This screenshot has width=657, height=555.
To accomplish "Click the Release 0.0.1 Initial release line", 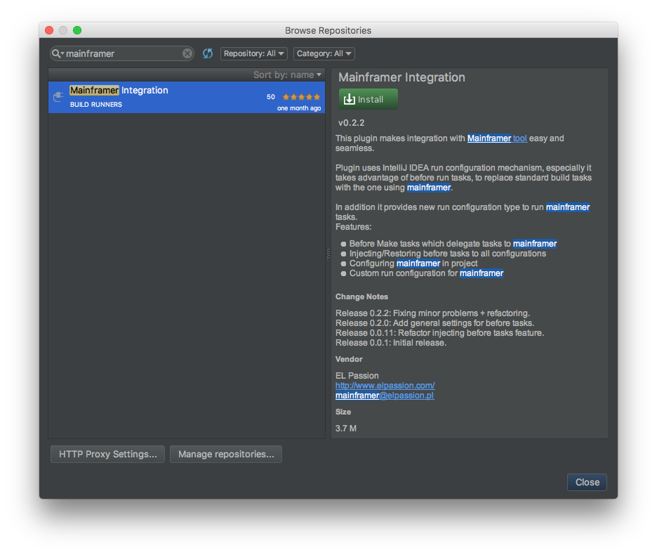I will click(x=391, y=343).
